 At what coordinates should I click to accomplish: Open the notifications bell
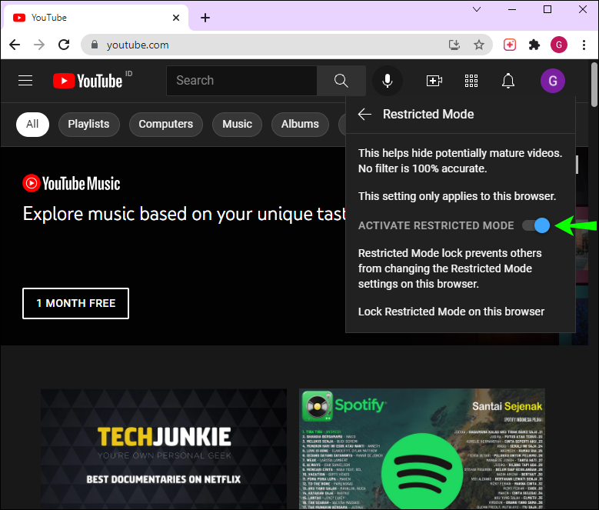click(x=508, y=81)
